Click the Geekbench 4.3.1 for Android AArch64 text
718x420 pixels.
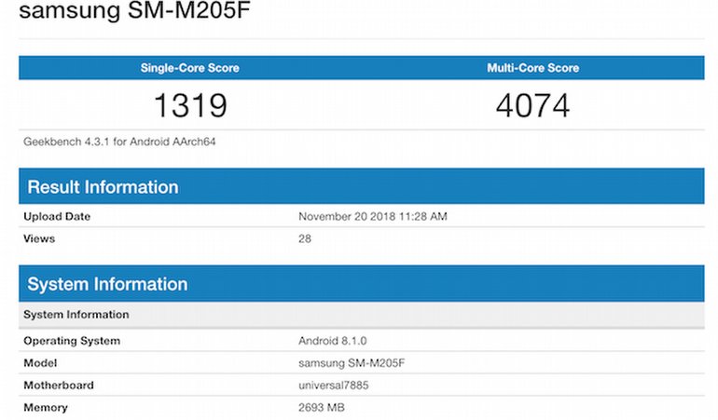(120, 142)
